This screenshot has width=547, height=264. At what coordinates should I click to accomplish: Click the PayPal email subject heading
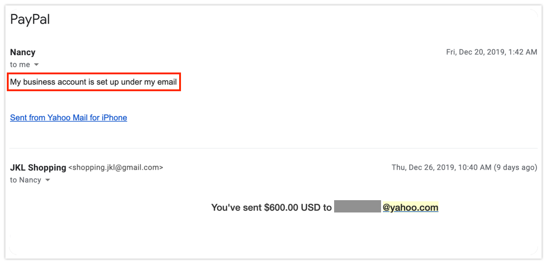click(x=30, y=19)
